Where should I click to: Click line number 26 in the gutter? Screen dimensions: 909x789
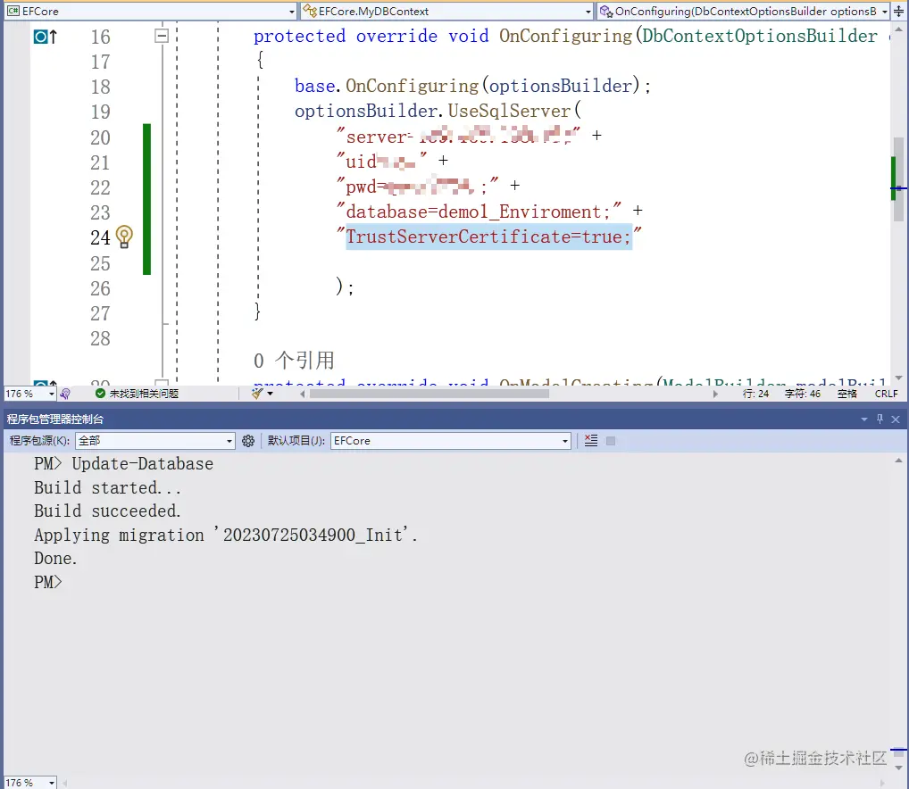coord(100,288)
